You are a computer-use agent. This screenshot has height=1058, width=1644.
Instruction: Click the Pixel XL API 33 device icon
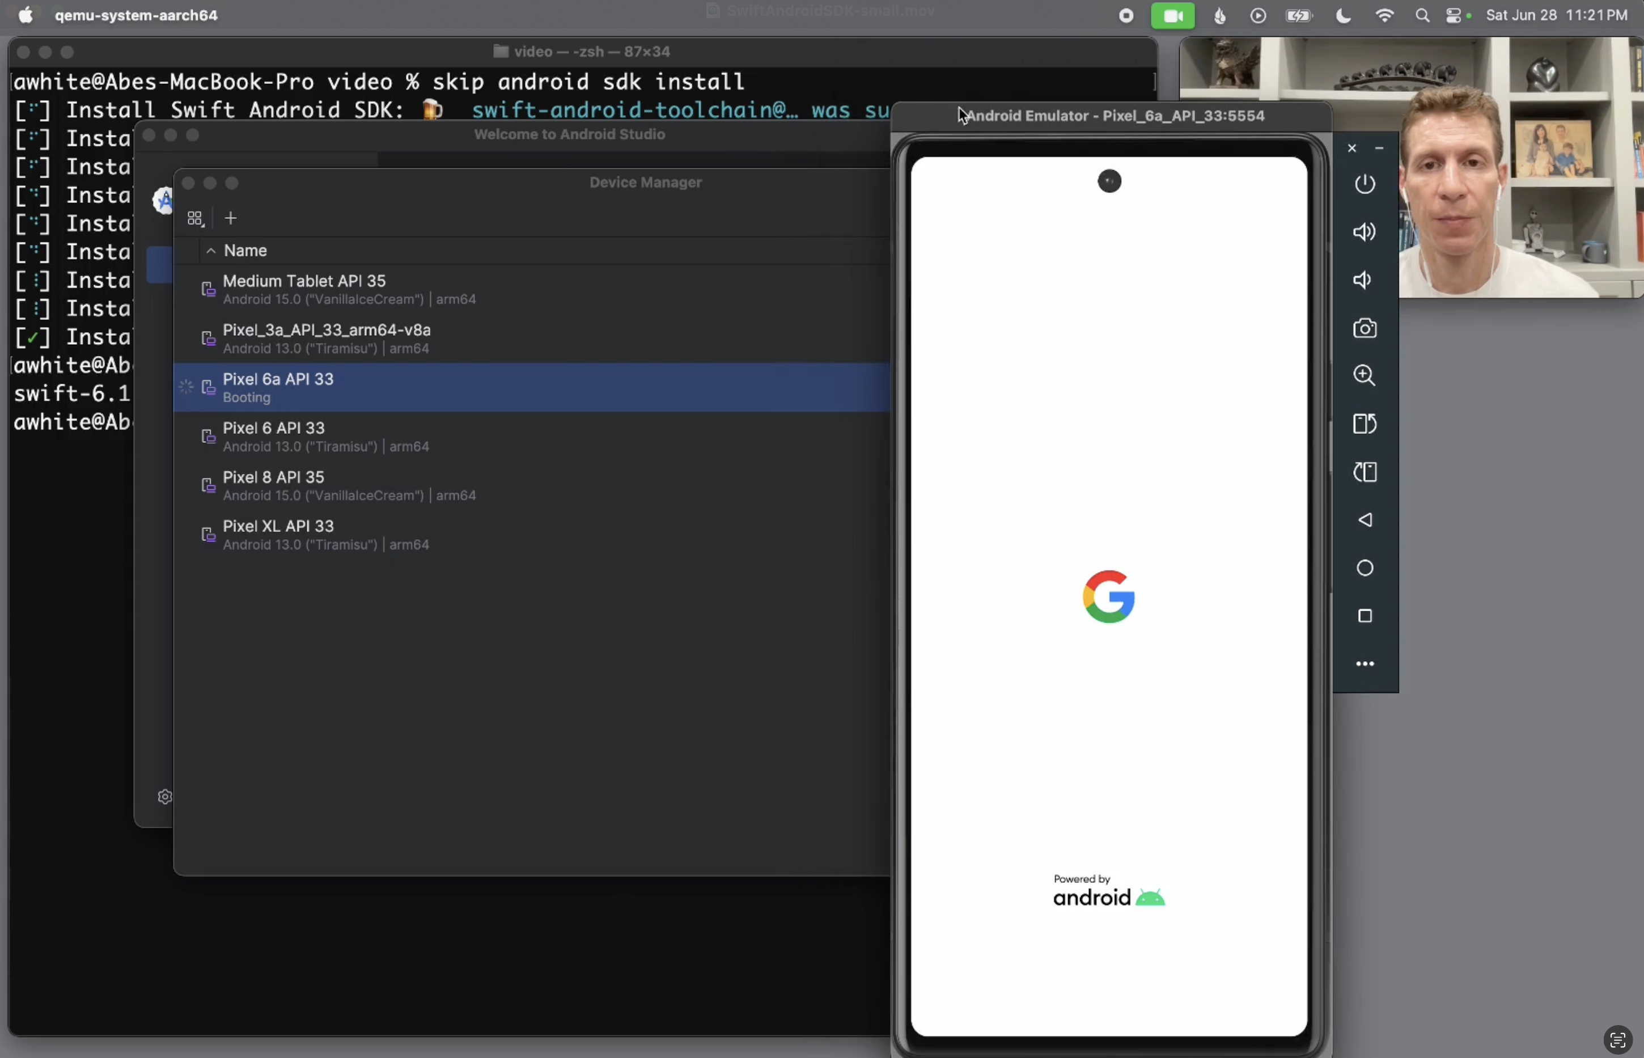point(208,535)
